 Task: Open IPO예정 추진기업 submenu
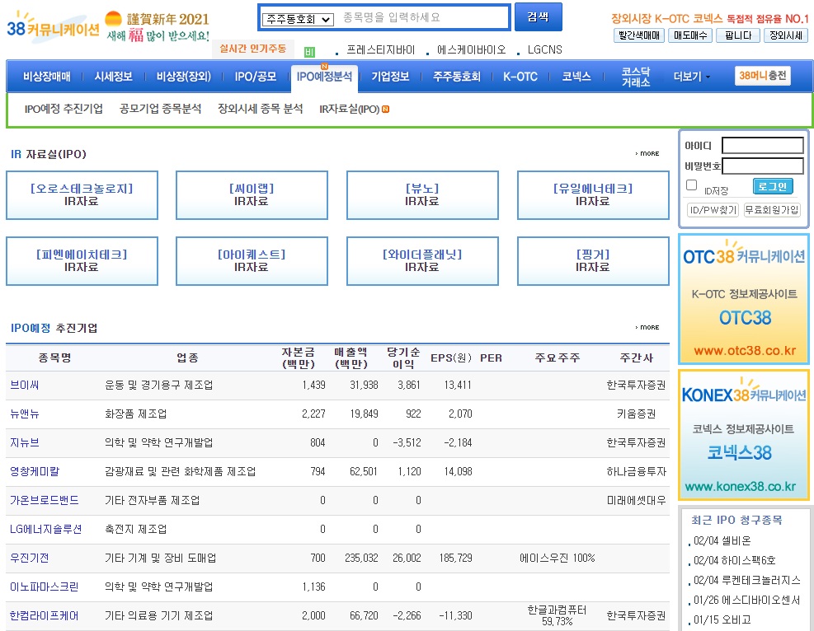(64, 109)
